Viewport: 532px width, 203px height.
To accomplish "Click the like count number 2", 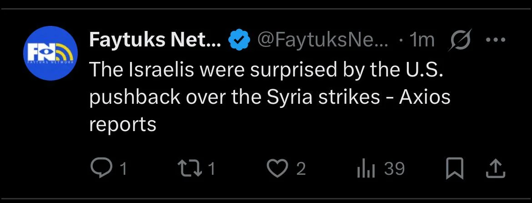I will point(301,169).
